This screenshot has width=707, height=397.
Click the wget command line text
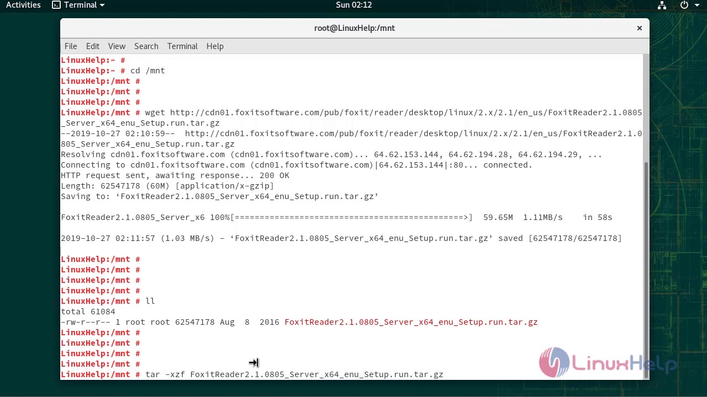pyautogui.click(x=351, y=117)
